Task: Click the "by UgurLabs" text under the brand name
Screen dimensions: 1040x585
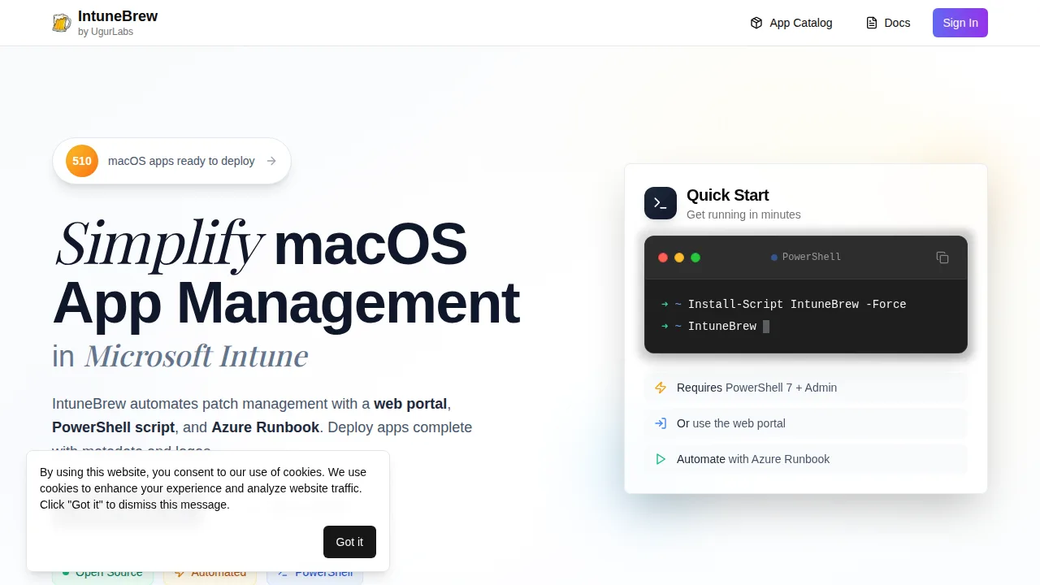Action: (106, 32)
